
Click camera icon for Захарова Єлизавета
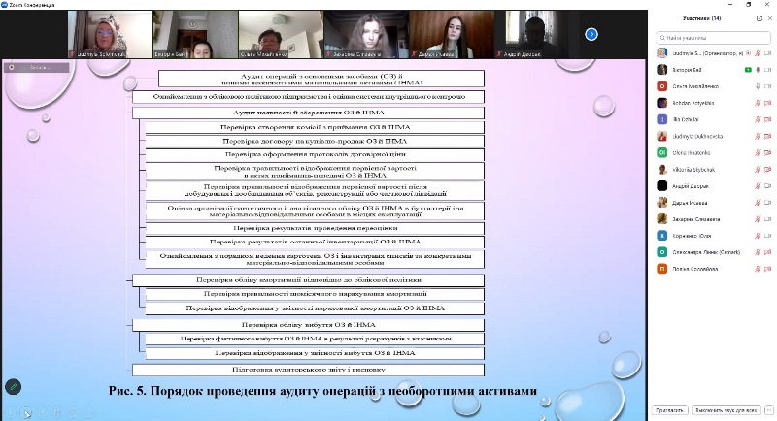768,219
